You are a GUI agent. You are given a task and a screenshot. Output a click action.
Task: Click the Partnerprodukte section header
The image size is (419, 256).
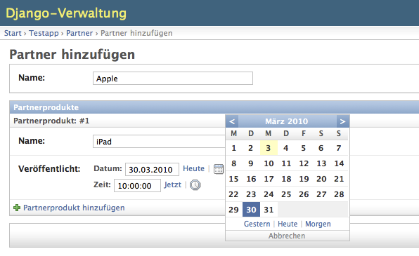(214, 107)
